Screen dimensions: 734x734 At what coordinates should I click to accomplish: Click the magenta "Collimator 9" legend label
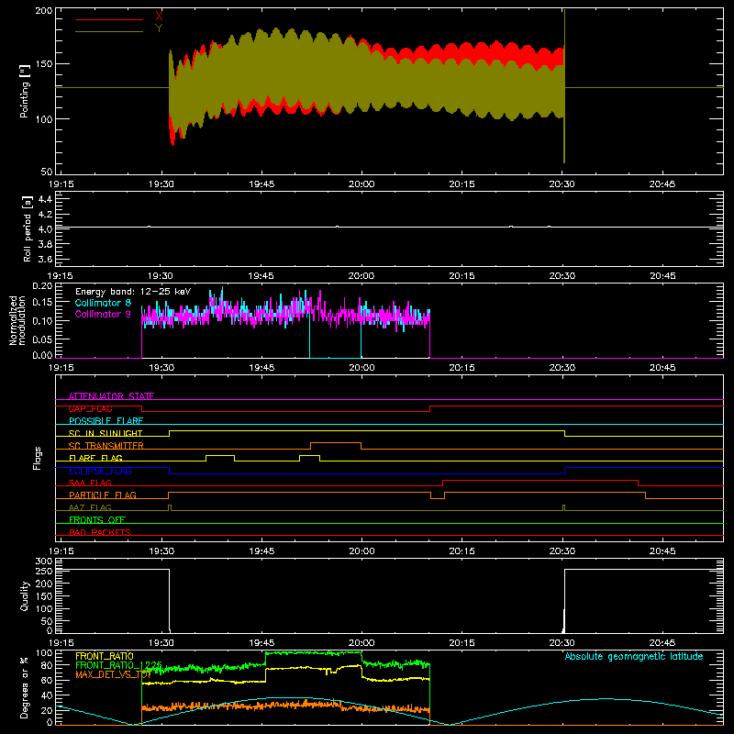(103, 314)
